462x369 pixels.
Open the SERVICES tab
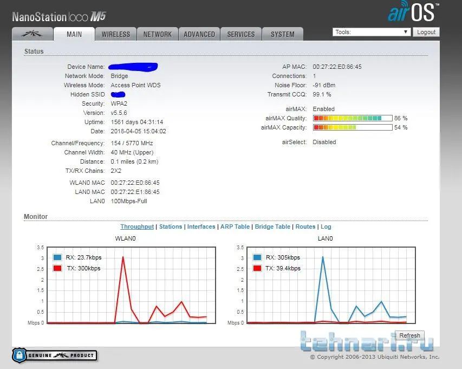click(241, 34)
